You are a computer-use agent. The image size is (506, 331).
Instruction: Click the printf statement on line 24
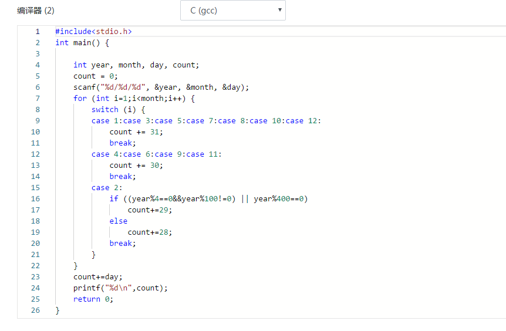pyautogui.click(x=120, y=288)
